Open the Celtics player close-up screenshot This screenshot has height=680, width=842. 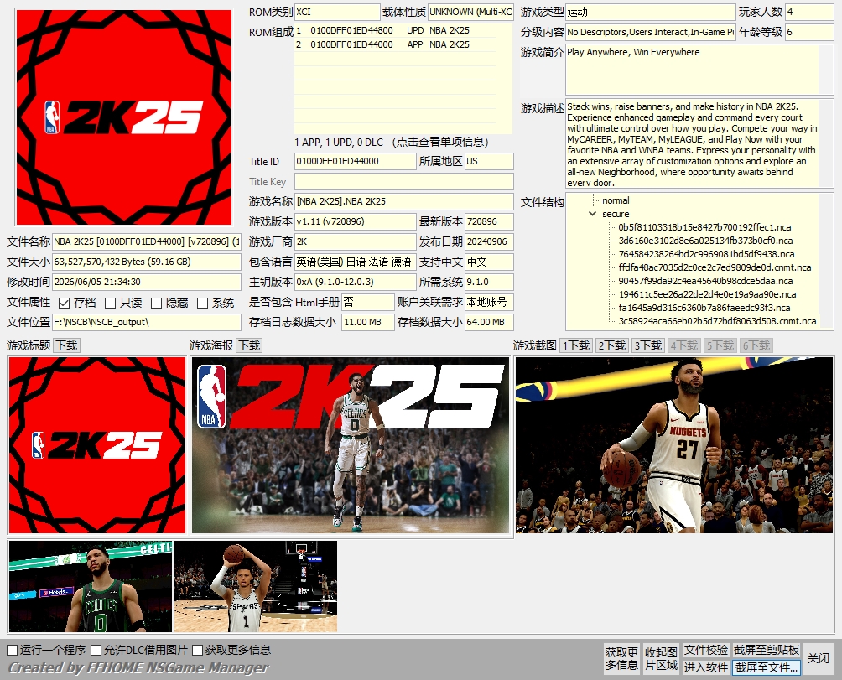[91, 586]
